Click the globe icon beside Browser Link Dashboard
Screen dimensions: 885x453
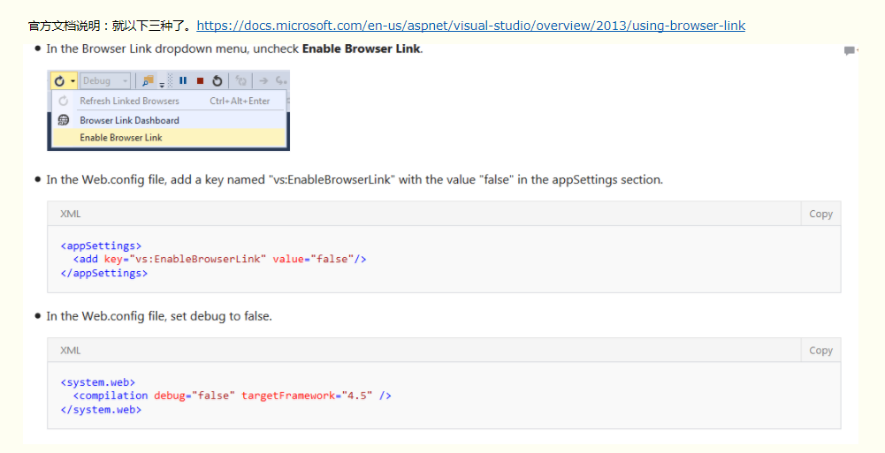point(64,120)
